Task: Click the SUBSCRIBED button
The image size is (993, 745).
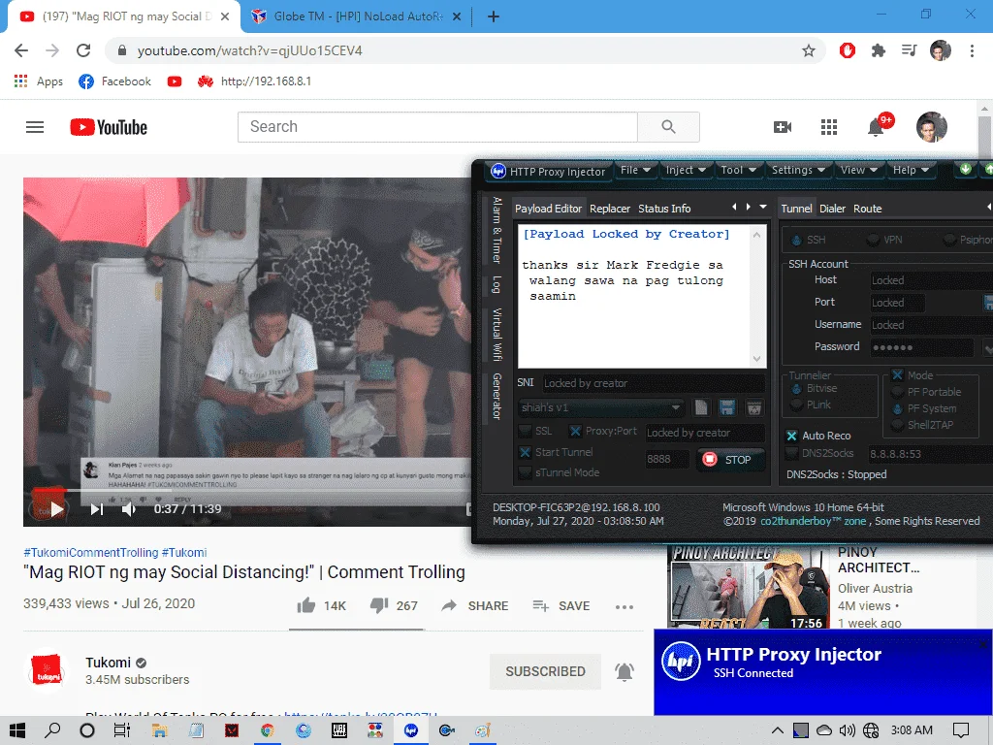Action: 545,671
